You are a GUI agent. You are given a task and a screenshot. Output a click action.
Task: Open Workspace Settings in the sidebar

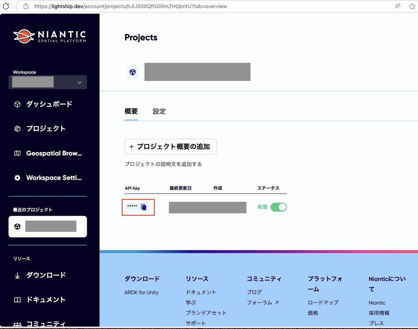coord(54,178)
